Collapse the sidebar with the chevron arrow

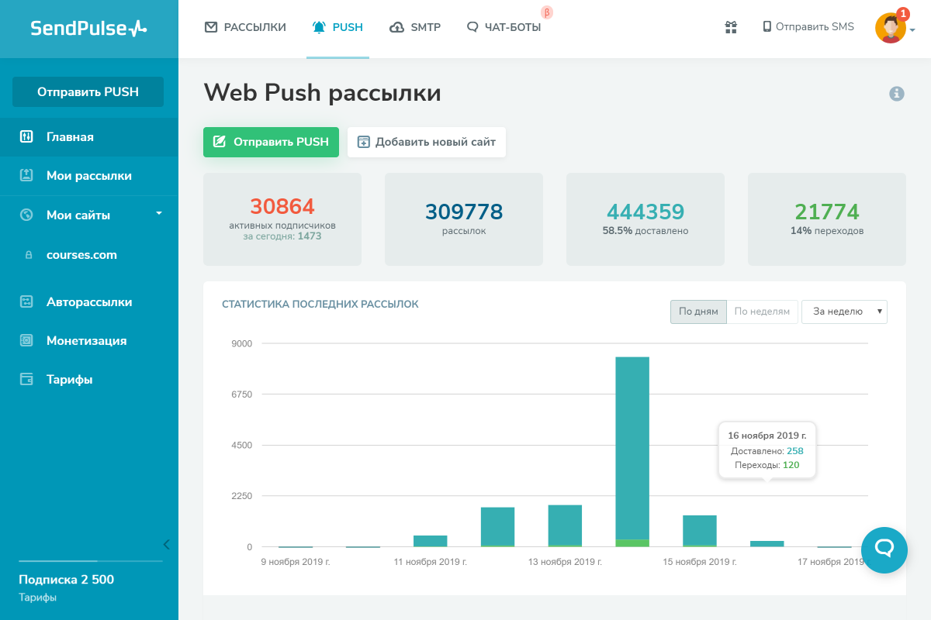166,544
